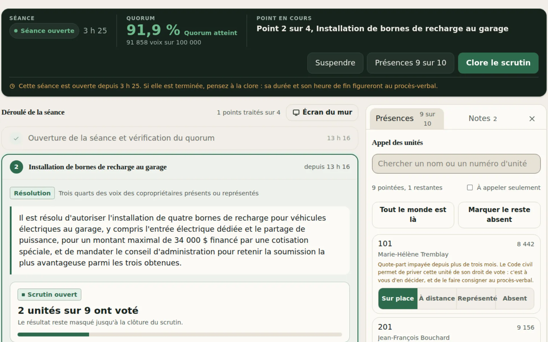Suspend the session with Suspendre
Viewport: 548px width, 342px height.
[335, 63]
